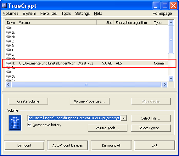Click the Size column header

click(105, 23)
